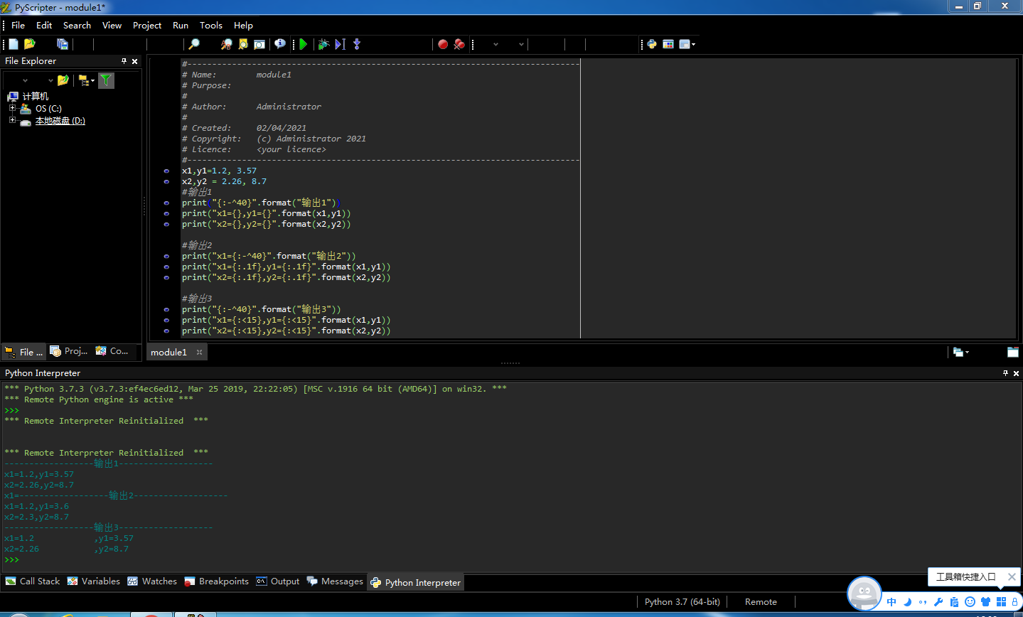Open the Edit menu
The image size is (1023, 617).
click(x=44, y=25)
